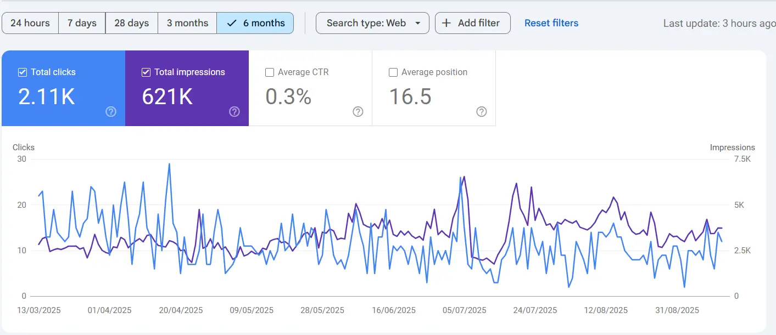Screen dimensions: 776x335
Task: Uncheck the Total clicks checkbox
Action: pos(23,72)
